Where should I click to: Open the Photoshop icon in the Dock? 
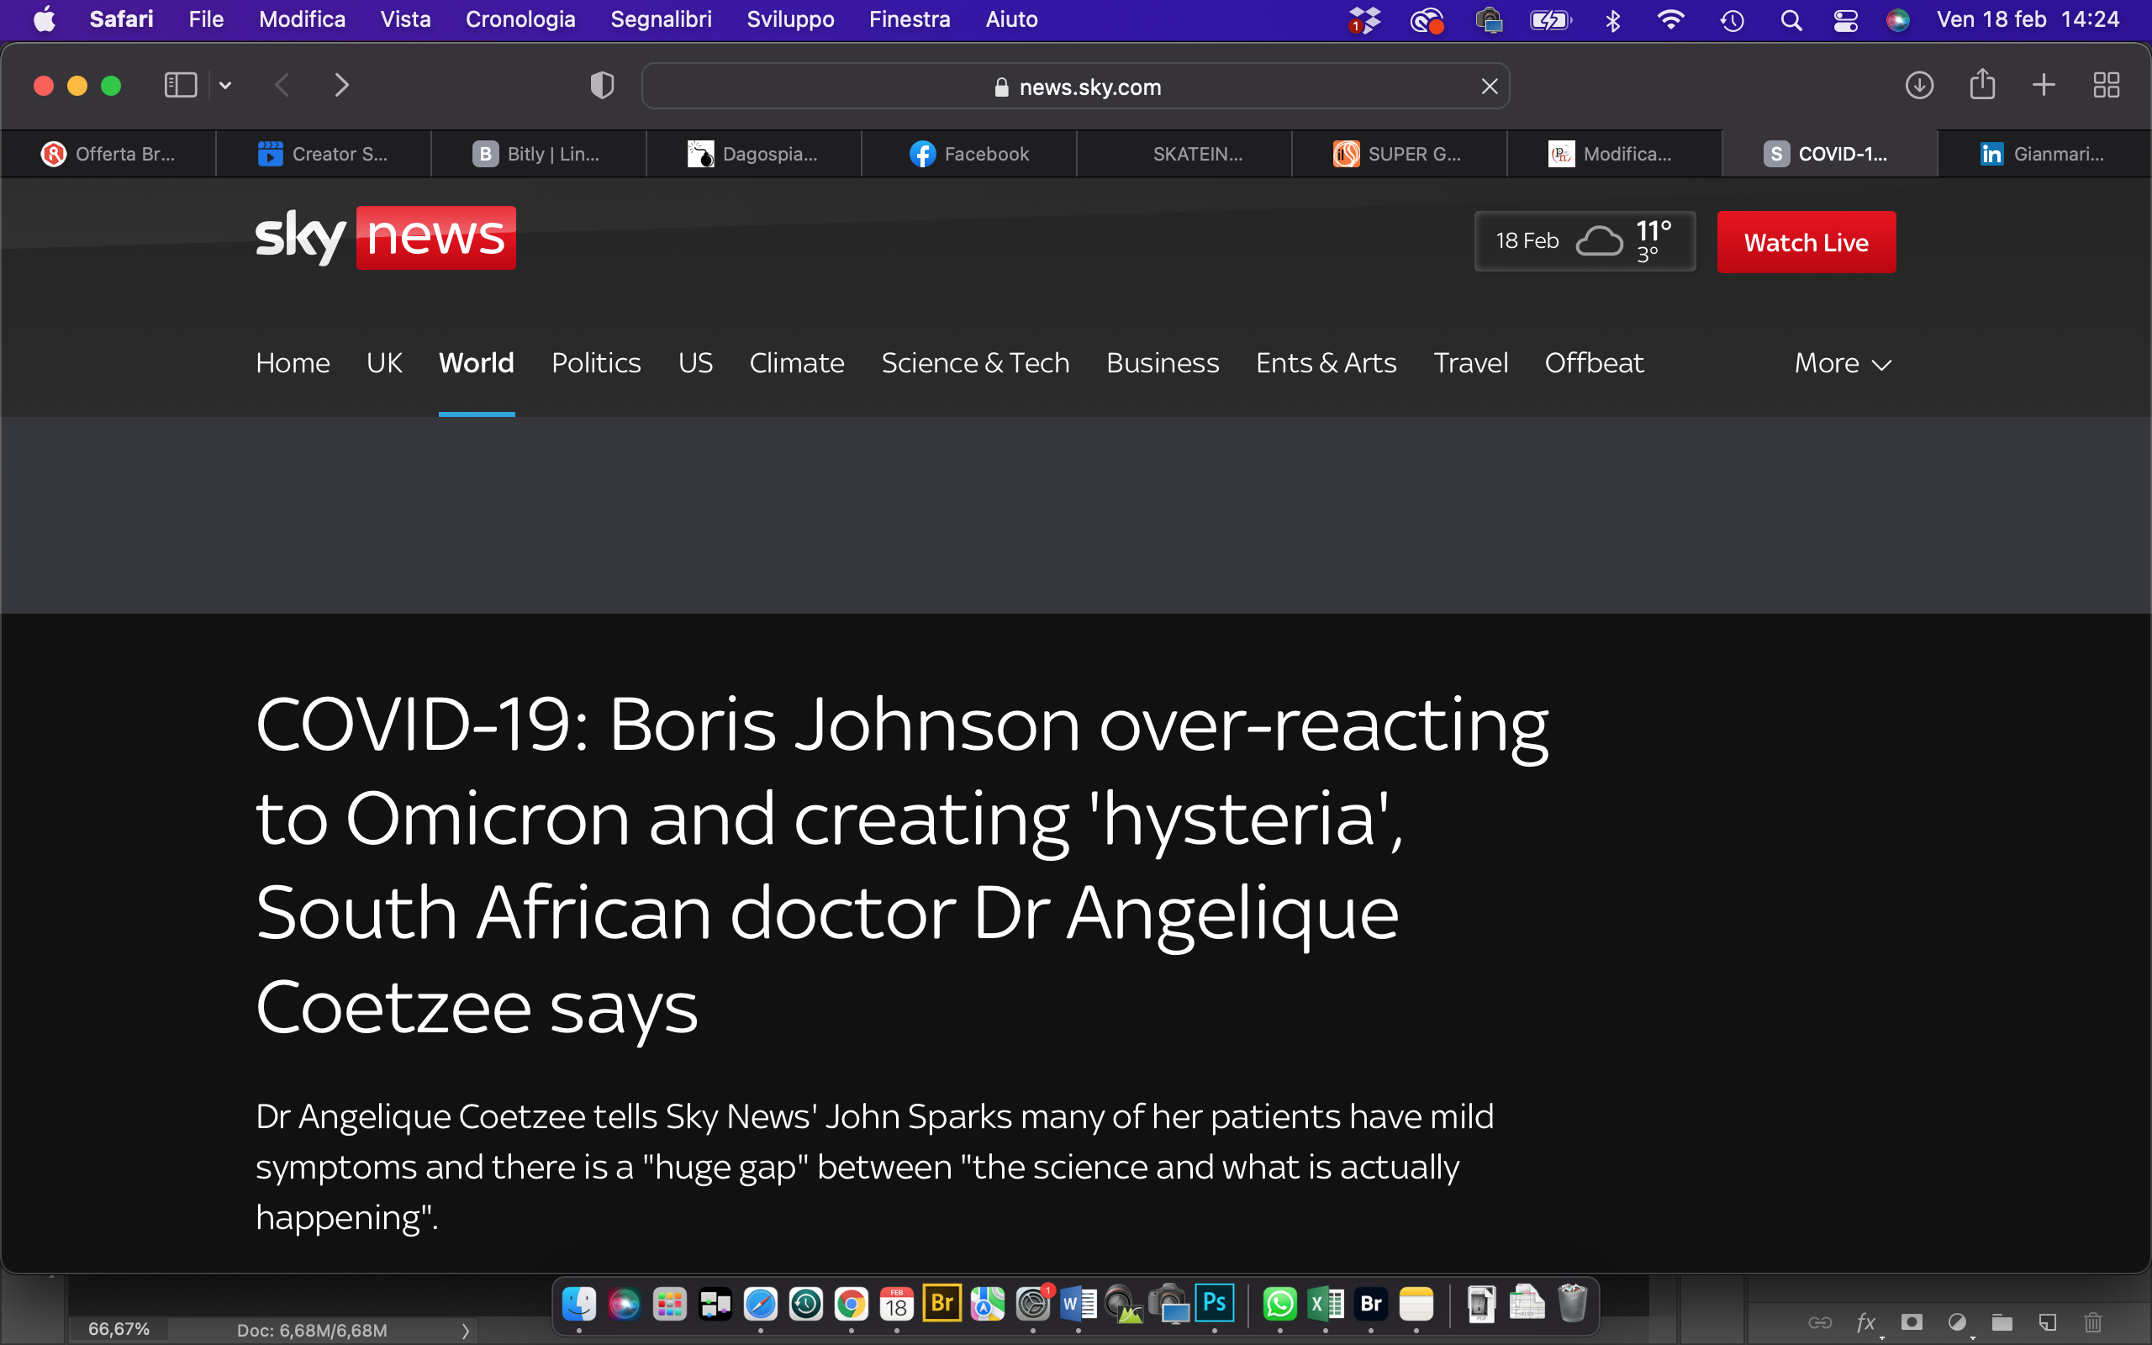1214,1304
